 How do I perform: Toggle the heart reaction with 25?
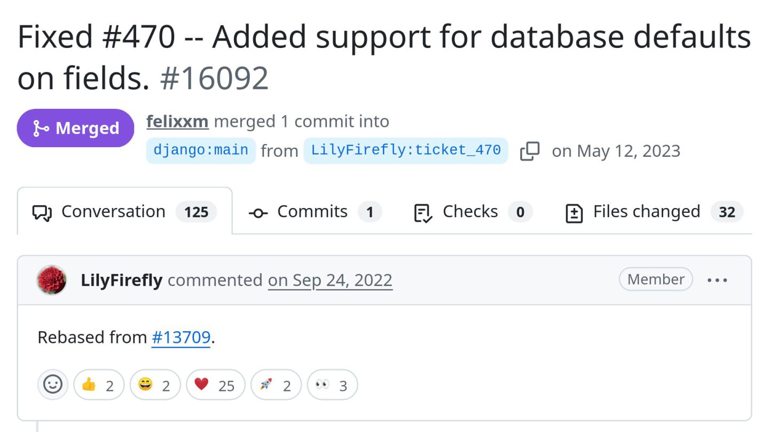click(216, 385)
